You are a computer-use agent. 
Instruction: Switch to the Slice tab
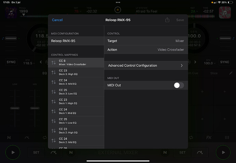tap(214, 73)
